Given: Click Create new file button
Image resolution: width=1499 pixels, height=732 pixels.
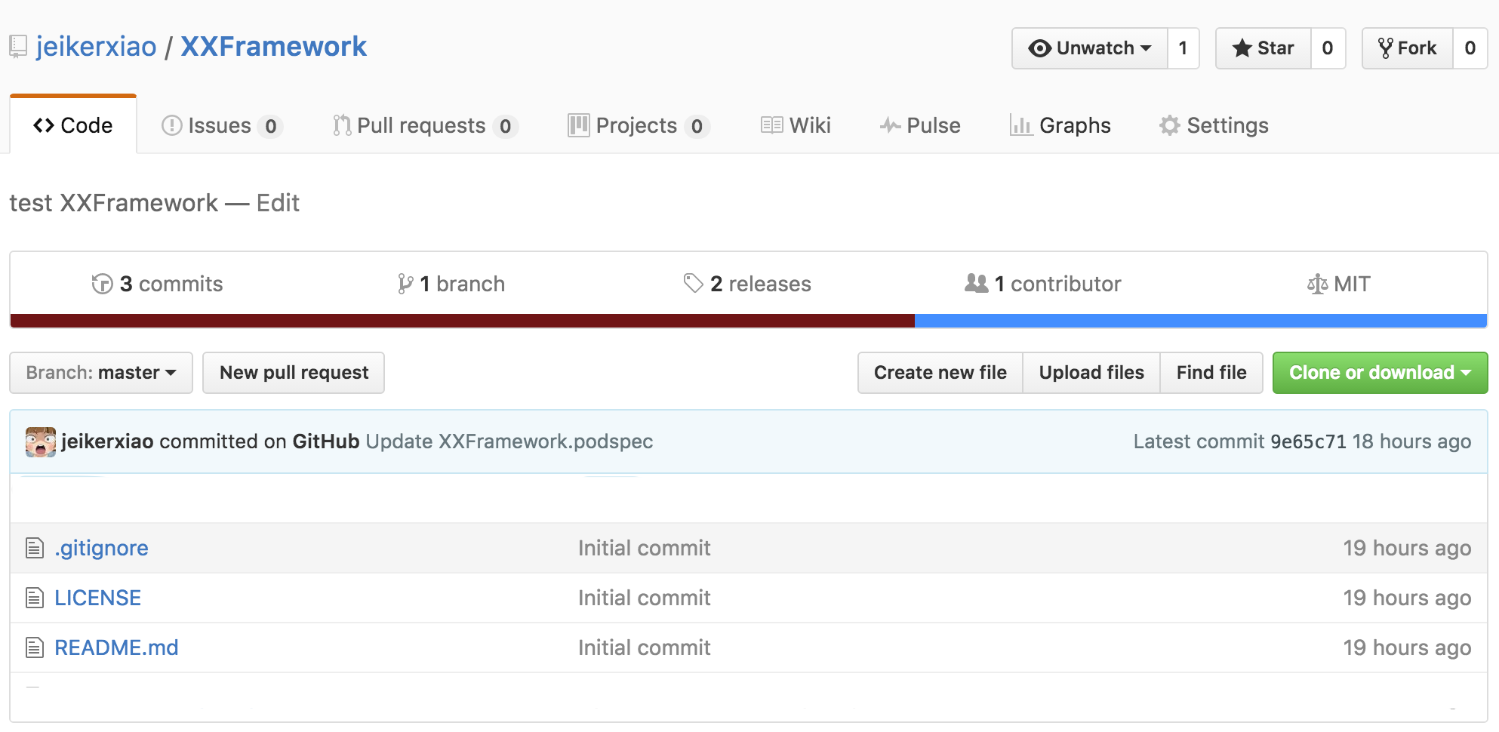Looking at the screenshot, I should (x=940, y=373).
